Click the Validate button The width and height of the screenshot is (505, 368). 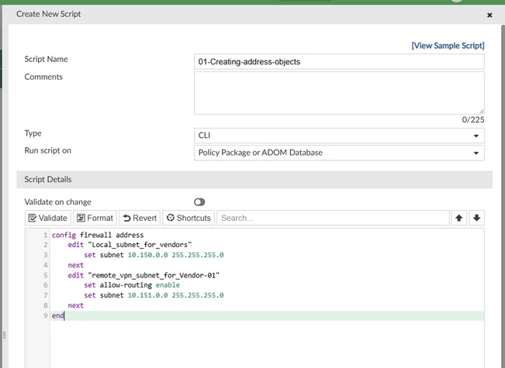pyautogui.click(x=48, y=218)
